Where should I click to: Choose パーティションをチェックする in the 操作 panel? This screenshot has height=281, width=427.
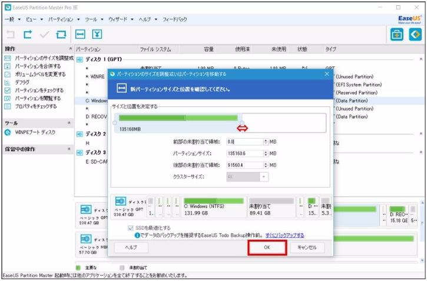pyautogui.click(x=39, y=90)
